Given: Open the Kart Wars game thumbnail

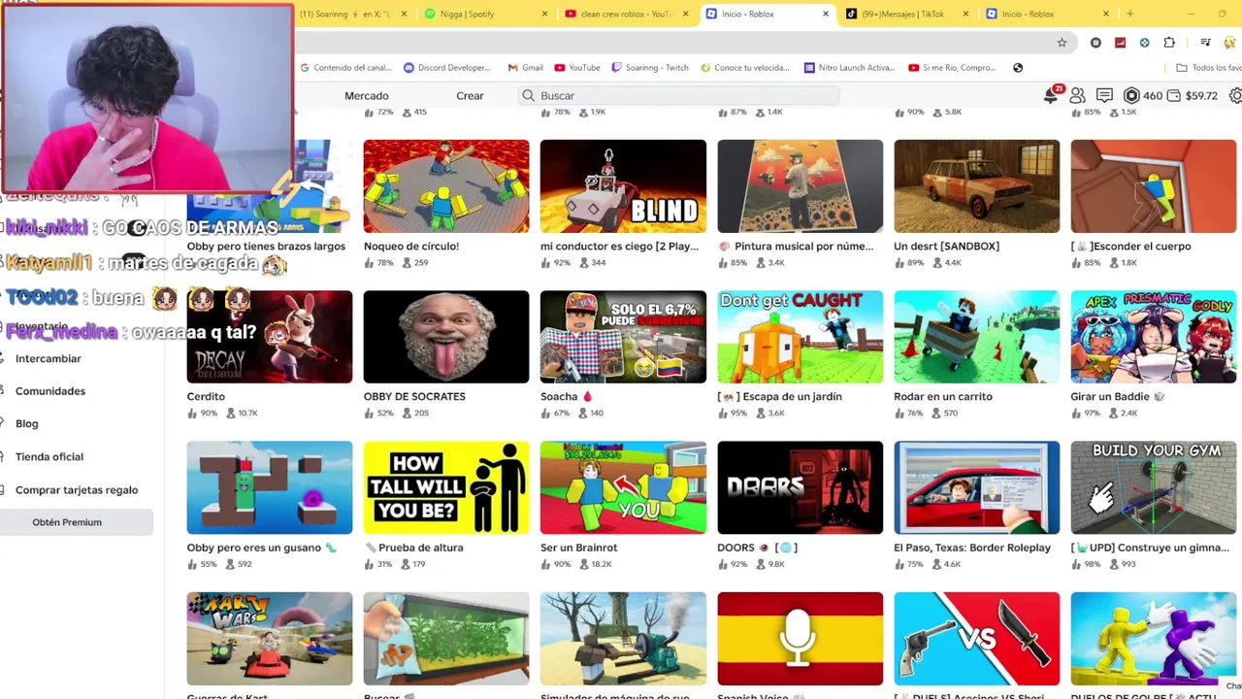Looking at the screenshot, I should pyautogui.click(x=270, y=639).
